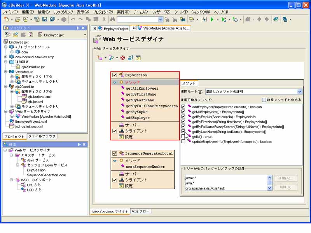Screen dimensions: 311x233
Task: Click the 追加(A) button
Action: pyautogui.click(x=286, y=178)
